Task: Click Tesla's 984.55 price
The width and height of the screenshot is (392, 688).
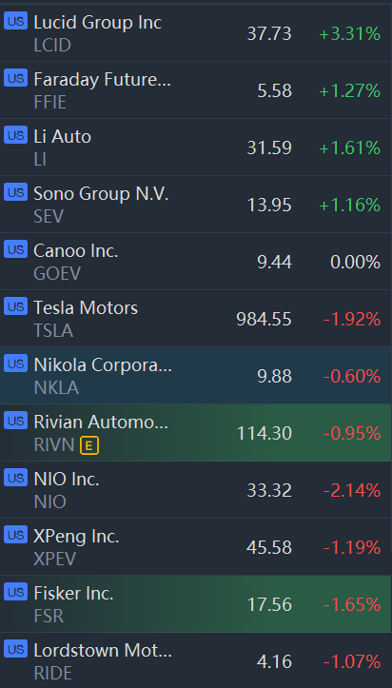Action: pos(264,320)
